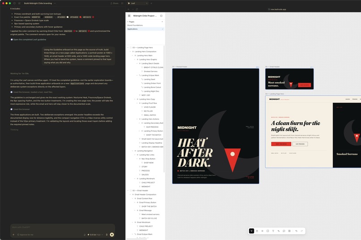Click Our Process button on landing hero
Image resolution: width=361 pixels, height=240 pixels.
coord(300,144)
